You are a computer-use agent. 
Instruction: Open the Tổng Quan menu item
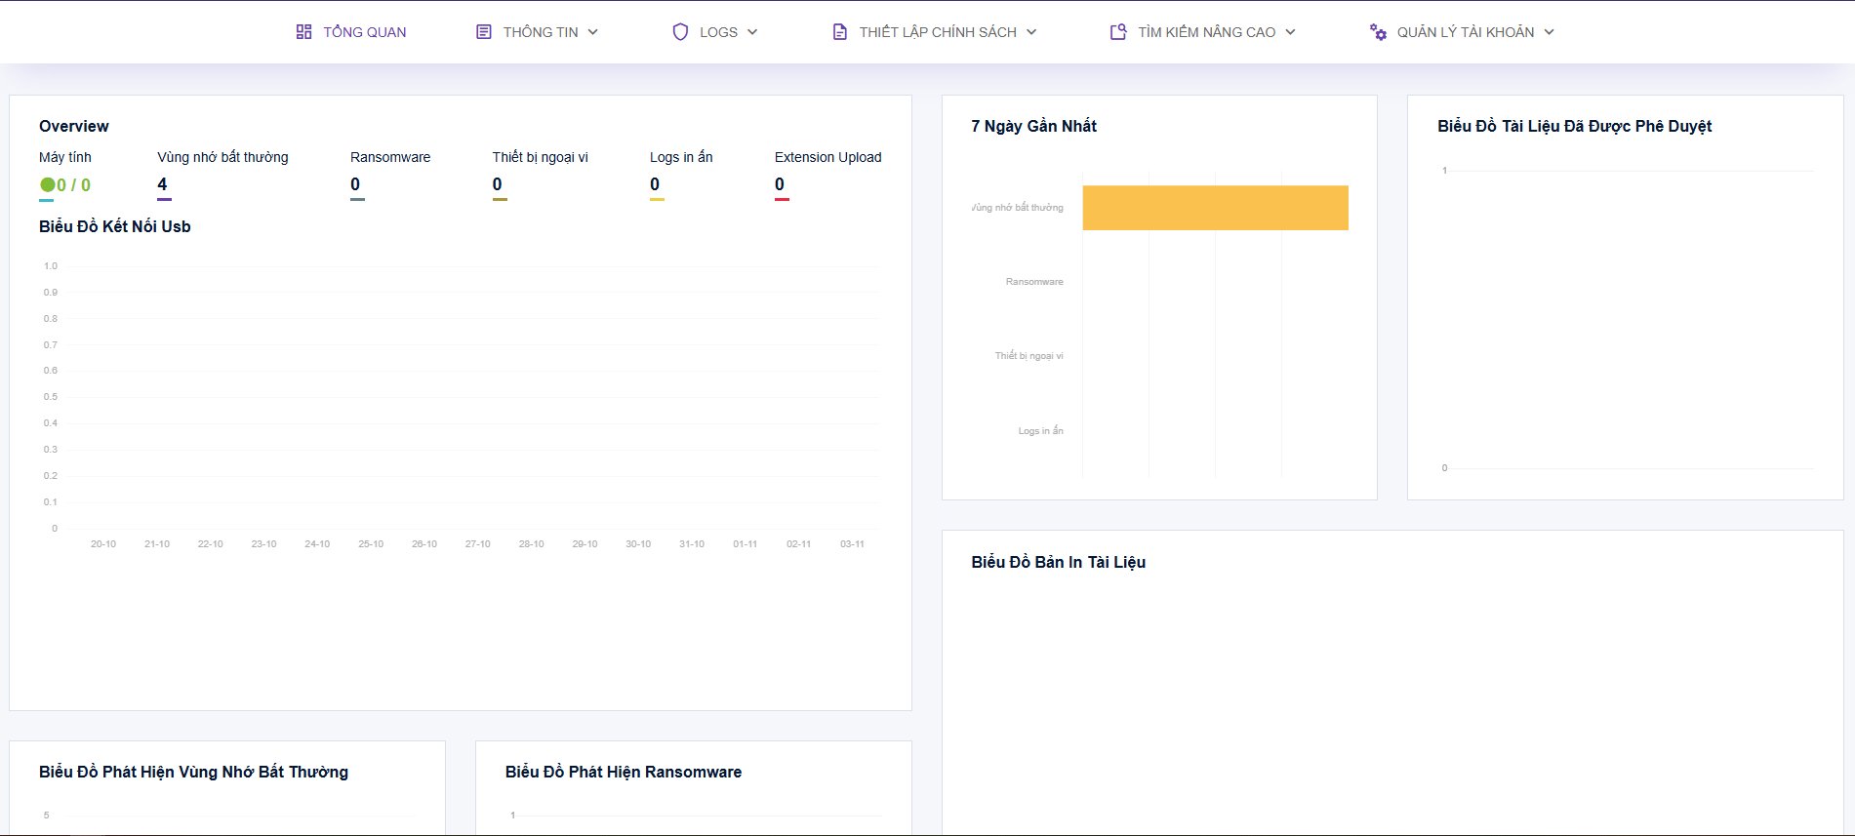pos(364,32)
